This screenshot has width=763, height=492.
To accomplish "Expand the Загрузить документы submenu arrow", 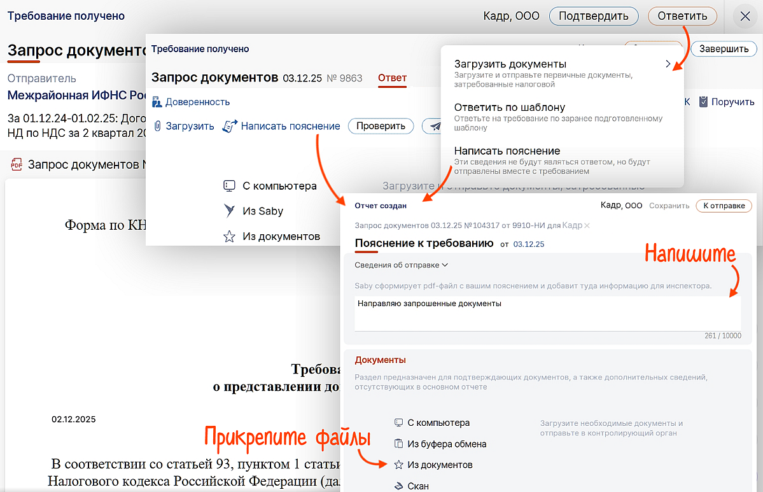I will [x=668, y=64].
